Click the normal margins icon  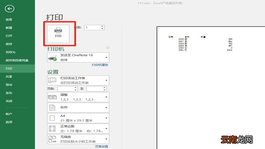click(x=52, y=128)
